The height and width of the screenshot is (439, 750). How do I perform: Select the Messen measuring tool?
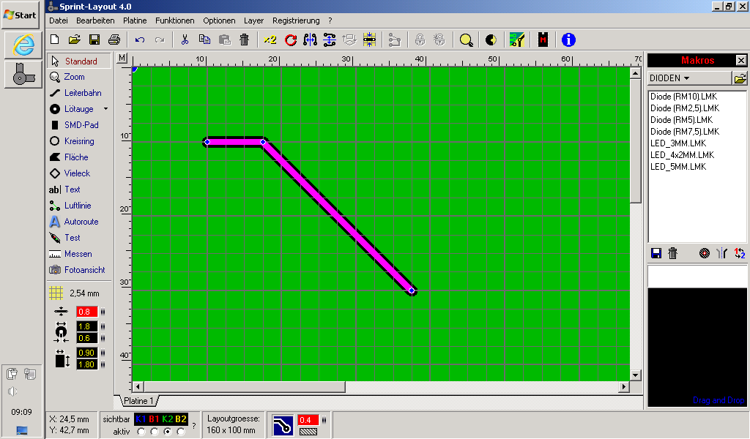coord(79,254)
